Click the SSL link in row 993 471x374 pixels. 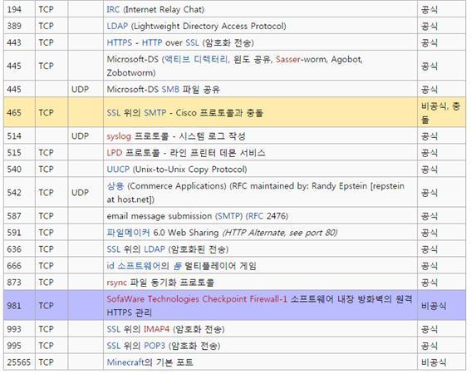114,329
